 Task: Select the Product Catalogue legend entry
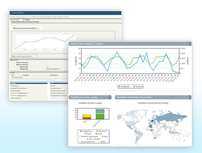[88, 136]
